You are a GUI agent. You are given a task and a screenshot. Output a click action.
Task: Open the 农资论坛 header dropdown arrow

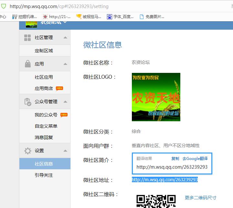tap(65, 22)
